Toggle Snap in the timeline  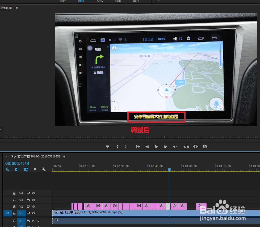tap(16, 169)
